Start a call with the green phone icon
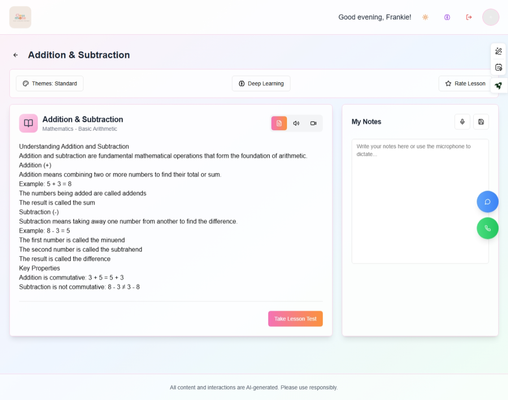This screenshot has height=400, width=508. (487, 228)
